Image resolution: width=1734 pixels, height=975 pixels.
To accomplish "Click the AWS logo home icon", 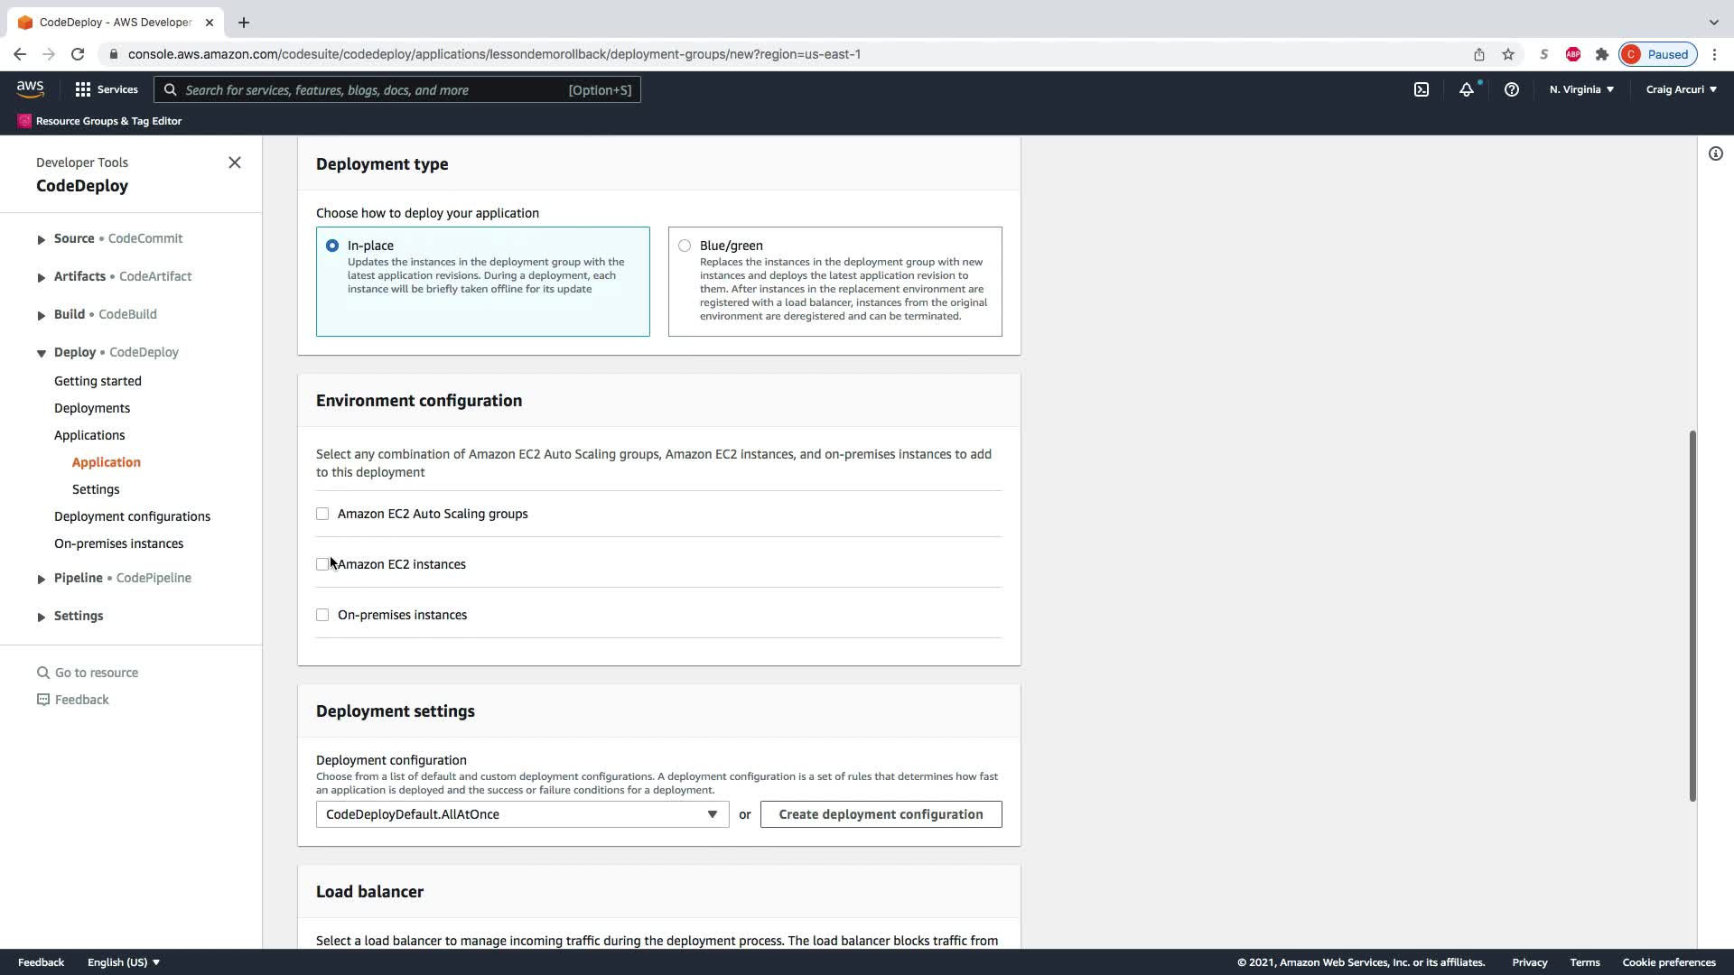I will pyautogui.click(x=30, y=88).
